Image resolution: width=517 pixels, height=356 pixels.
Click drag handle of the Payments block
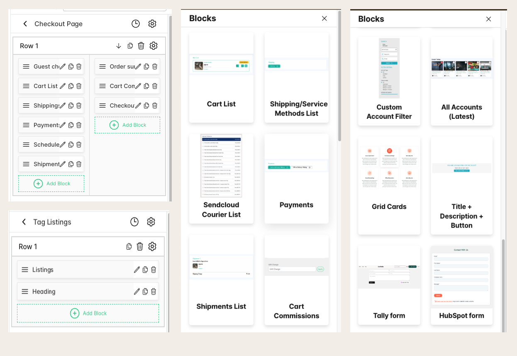(26, 125)
